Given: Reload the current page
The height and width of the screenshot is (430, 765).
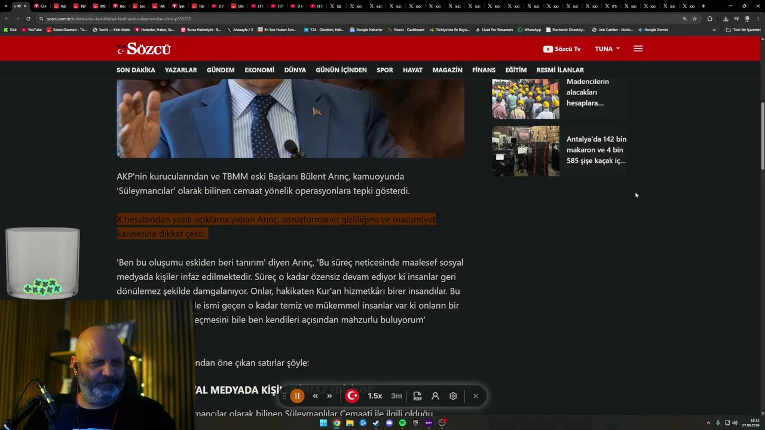Looking at the screenshot, I should coord(28,19).
